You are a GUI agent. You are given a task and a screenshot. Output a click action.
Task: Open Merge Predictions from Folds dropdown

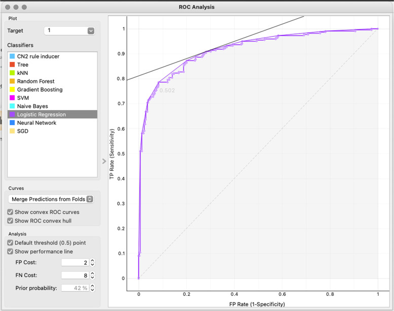(x=51, y=199)
